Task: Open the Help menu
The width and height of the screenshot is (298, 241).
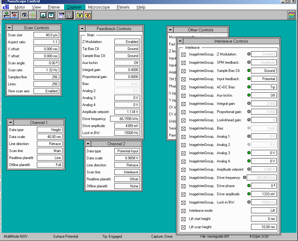Action: point(141,7)
